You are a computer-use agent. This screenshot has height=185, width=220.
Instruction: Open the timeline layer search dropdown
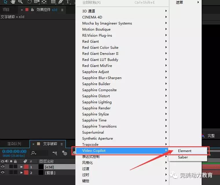point(34,153)
